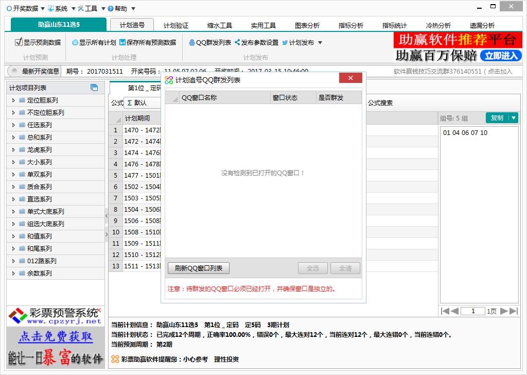
Task: Go to first page of number groups
Action: tap(446, 311)
